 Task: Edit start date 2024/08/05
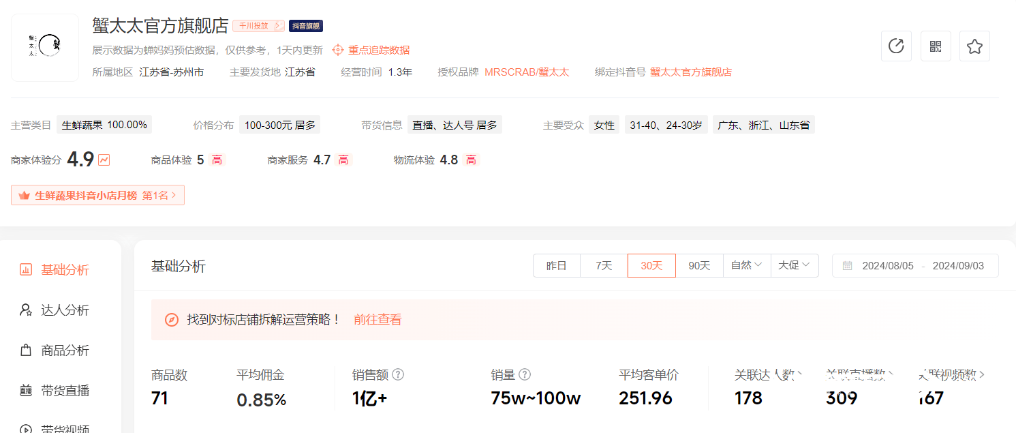click(x=888, y=266)
